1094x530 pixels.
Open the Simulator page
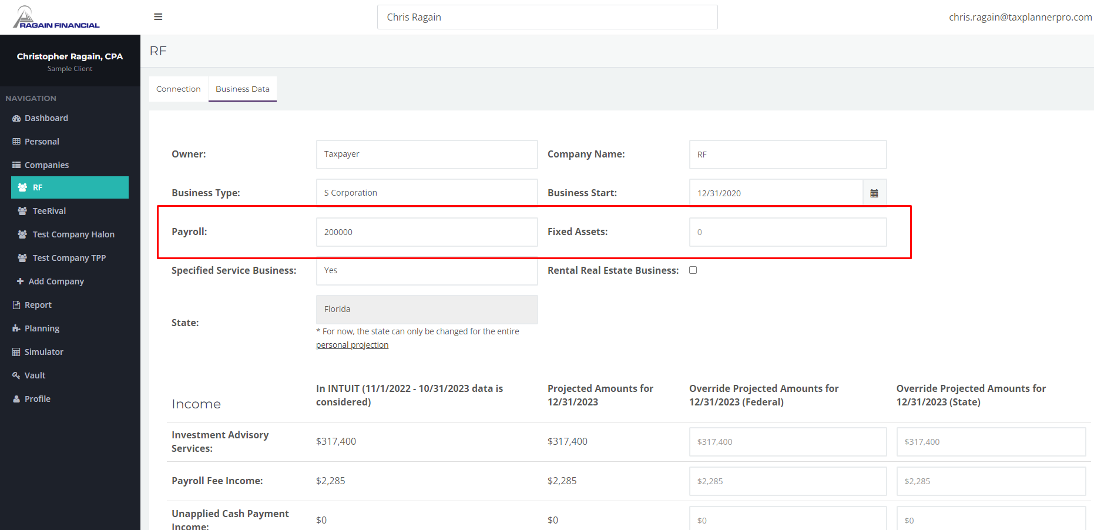(x=44, y=352)
